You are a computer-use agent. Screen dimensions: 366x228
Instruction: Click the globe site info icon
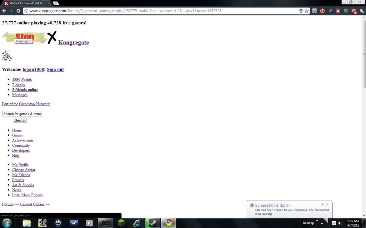coord(26,11)
